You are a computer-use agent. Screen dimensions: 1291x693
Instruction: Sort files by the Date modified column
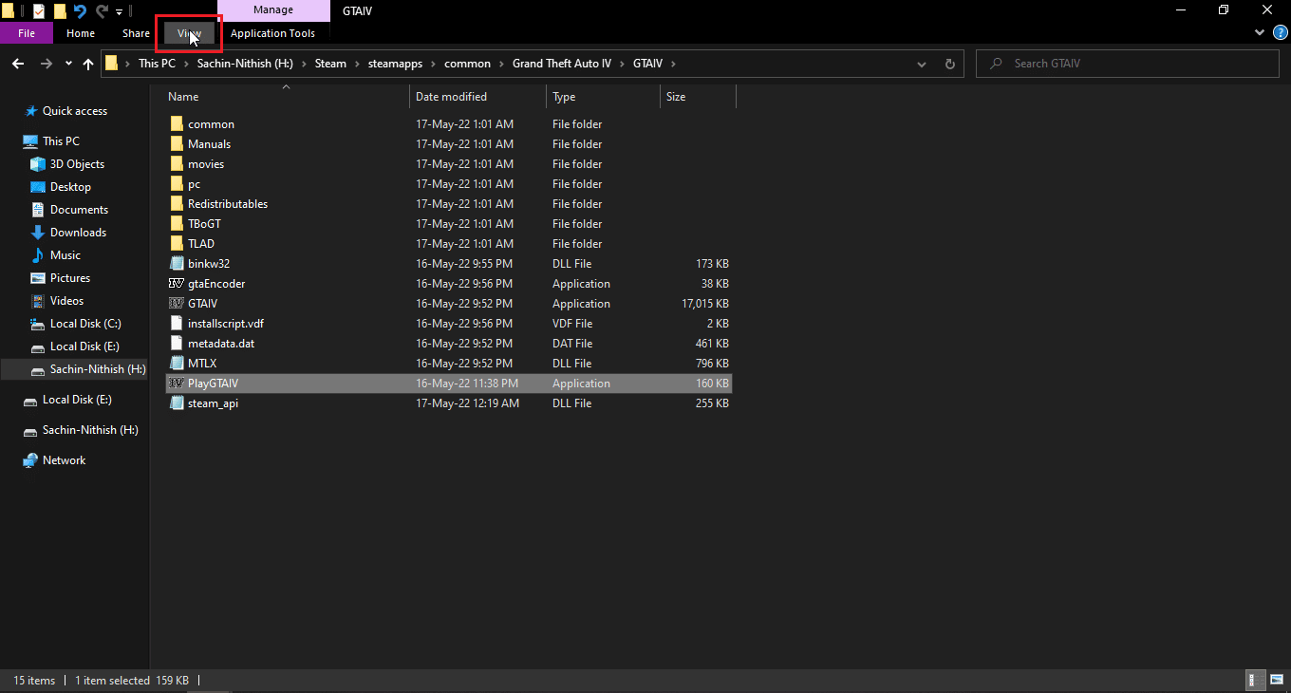tap(451, 97)
